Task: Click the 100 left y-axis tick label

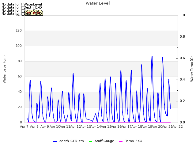Action: pos(19,46)
